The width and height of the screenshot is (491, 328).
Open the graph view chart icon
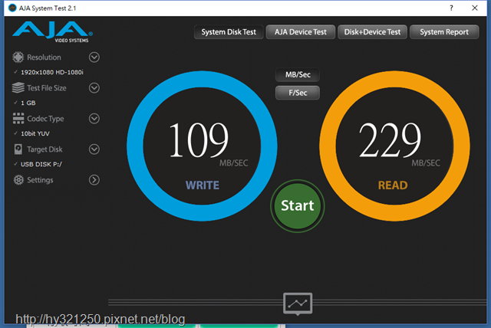pyautogui.click(x=298, y=303)
